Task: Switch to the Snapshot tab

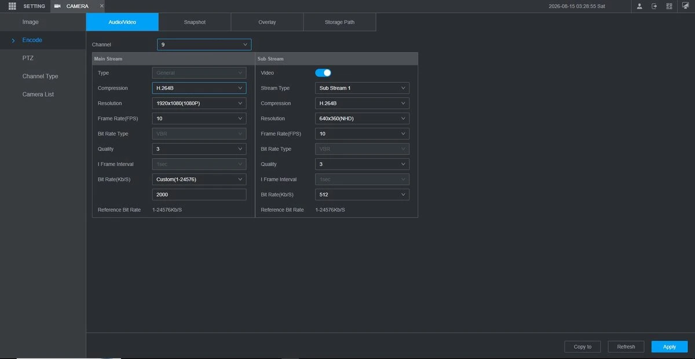Action: 195,22
